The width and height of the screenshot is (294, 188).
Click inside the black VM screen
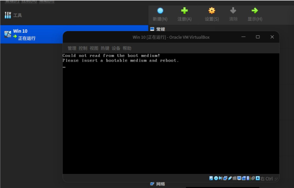(171, 113)
